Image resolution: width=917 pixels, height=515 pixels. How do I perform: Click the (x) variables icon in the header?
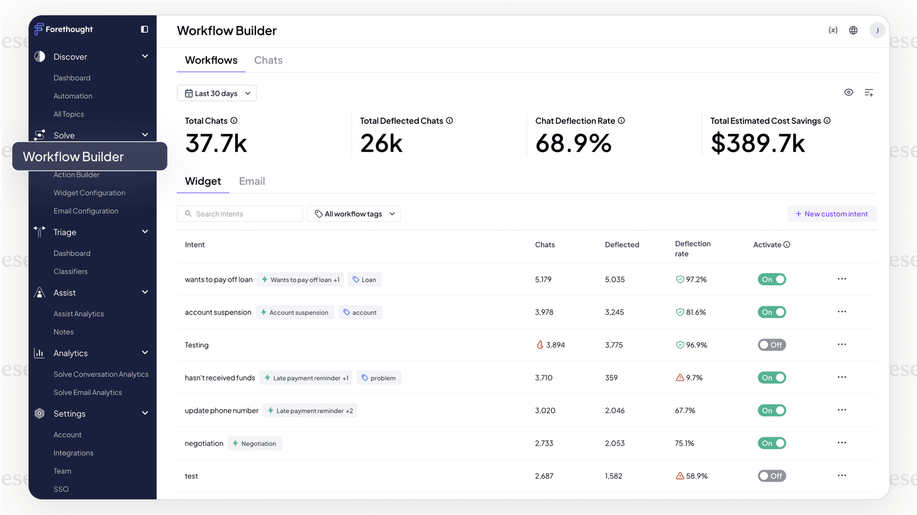(832, 30)
